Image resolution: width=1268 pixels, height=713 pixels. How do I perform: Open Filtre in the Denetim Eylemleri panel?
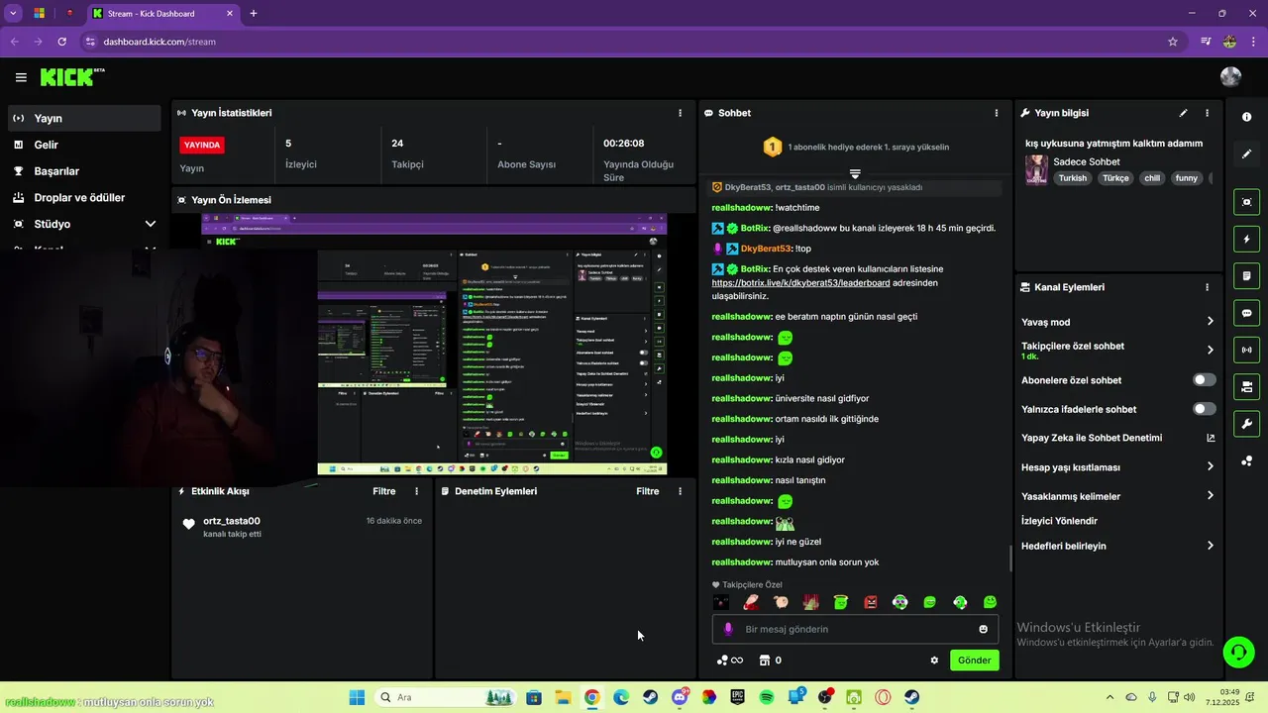(648, 491)
